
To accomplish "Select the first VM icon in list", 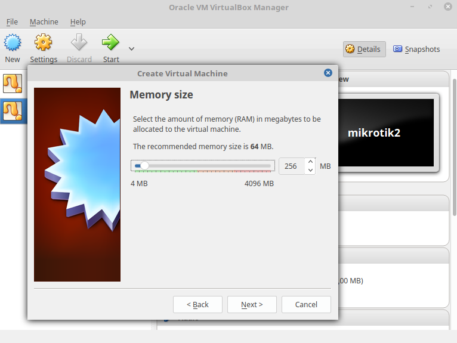I will tap(13, 84).
